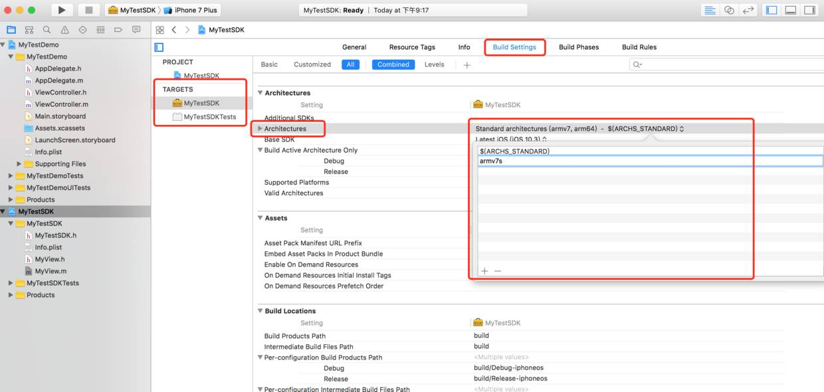The width and height of the screenshot is (824, 392).
Task: Open the Build Phases tab
Action: 579,47
